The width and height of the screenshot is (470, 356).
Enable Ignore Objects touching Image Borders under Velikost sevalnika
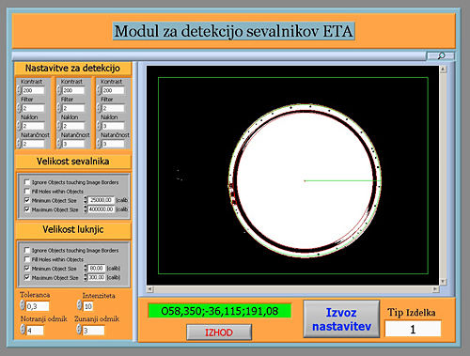27,182
